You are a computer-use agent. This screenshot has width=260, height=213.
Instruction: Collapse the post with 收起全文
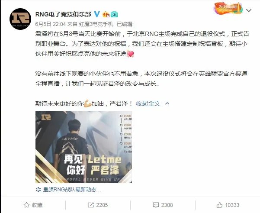point(148,103)
